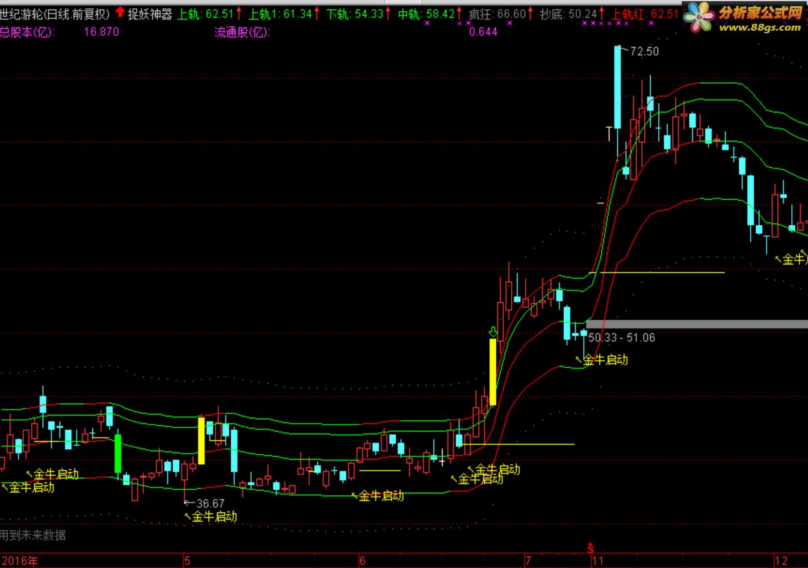Click the 用到未来数据 notice text
The height and width of the screenshot is (568, 808).
coord(32,535)
